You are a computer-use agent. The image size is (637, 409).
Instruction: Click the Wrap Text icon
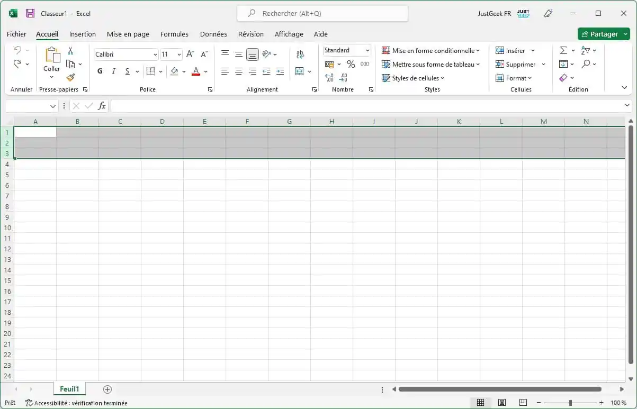click(x=300, y=54)
